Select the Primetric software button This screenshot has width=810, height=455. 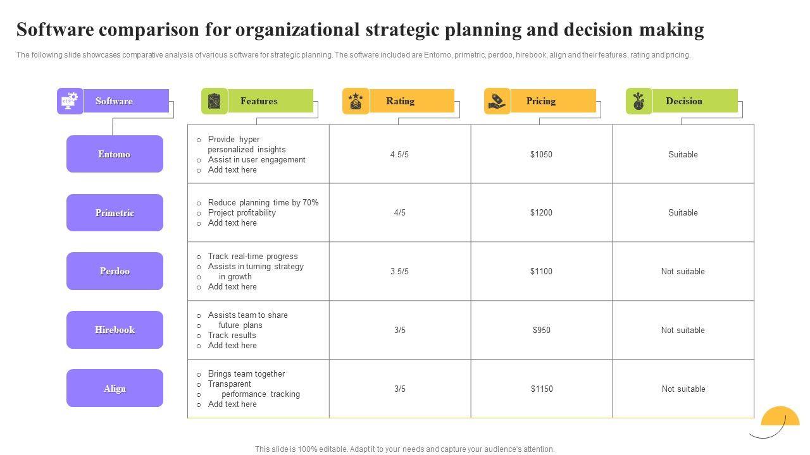115,213
